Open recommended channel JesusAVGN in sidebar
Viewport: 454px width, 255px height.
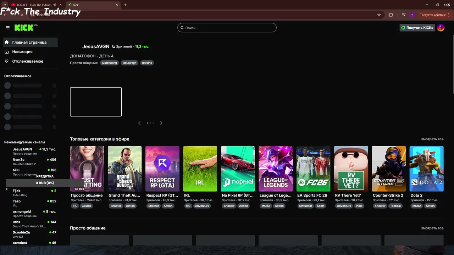tap(31, 151)
